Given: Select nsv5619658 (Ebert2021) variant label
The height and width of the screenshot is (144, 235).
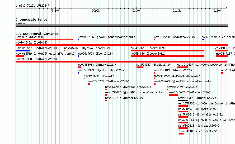Looking at the screenshot, I should pos(95,54).
